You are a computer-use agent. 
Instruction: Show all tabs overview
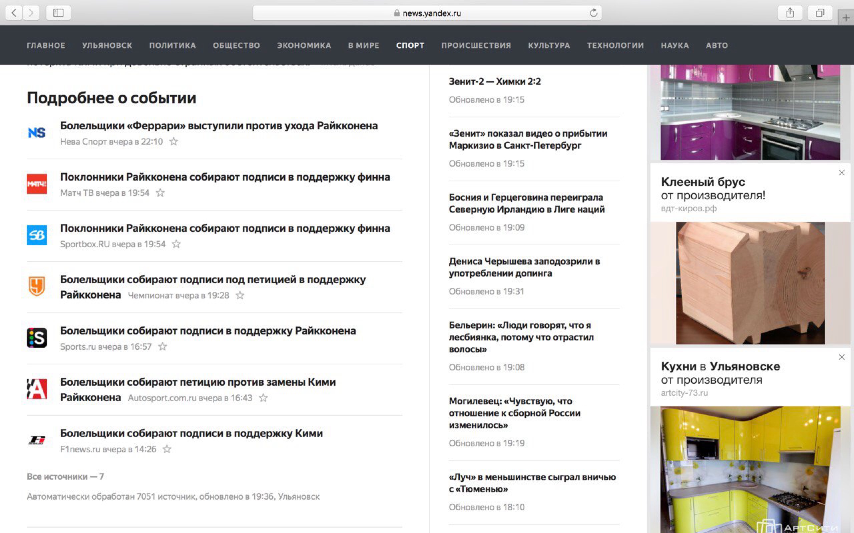click(820, 13)
